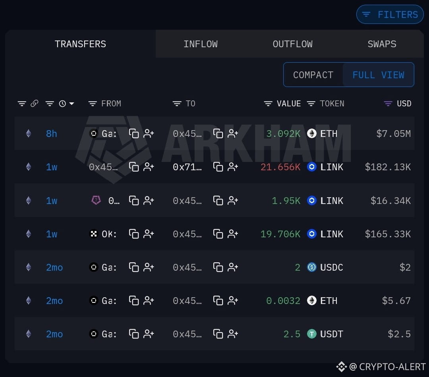Image resolution: width=429 pixels, height=377 pixels.
Task: Open Ga: sender entity in 8h row
Action: coord(103,134)
